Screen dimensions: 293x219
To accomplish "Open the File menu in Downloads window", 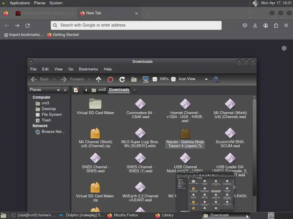I will tap(33, 69).
